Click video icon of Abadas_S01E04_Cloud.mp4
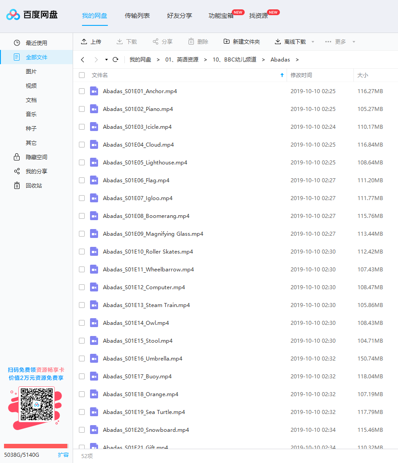The height and width of the screenshot is (463, 398). (x=94, y=144)
